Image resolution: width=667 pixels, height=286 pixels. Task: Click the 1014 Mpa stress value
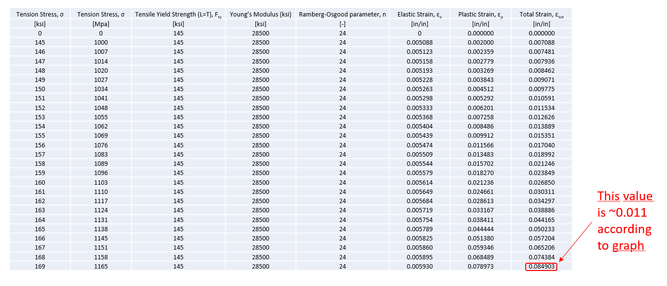[x=101, y=61]
